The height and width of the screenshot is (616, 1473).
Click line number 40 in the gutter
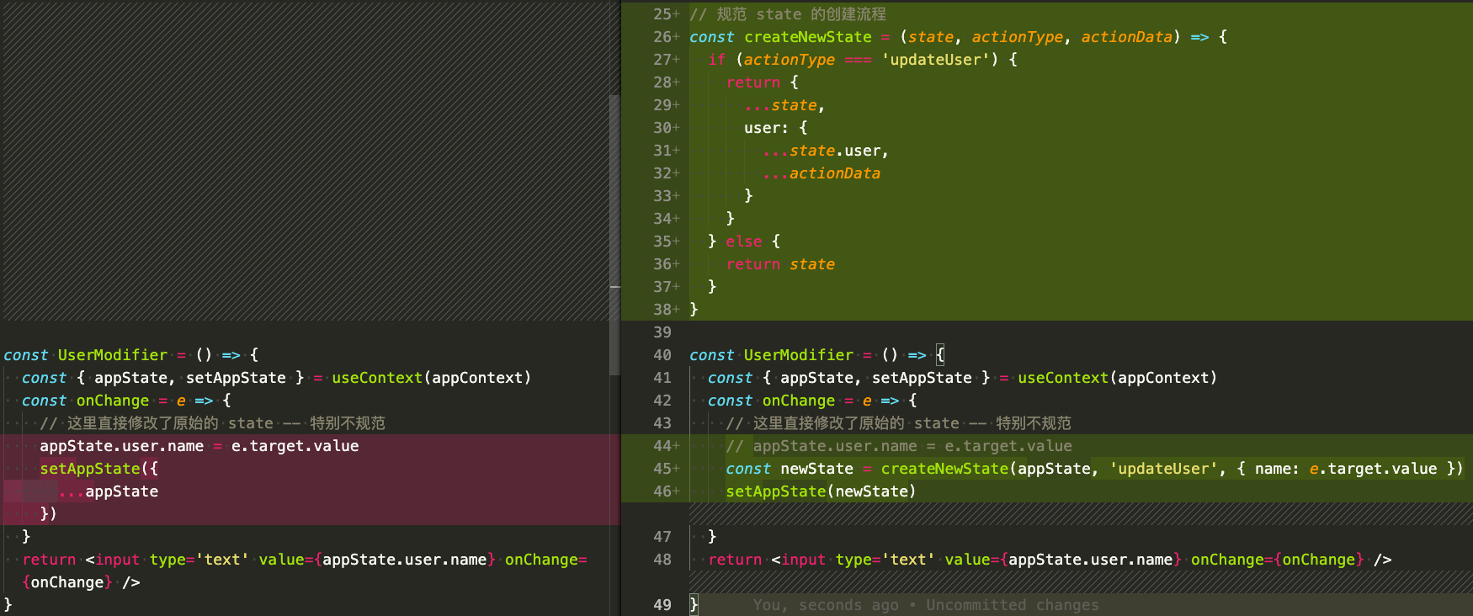coord(662,355)
